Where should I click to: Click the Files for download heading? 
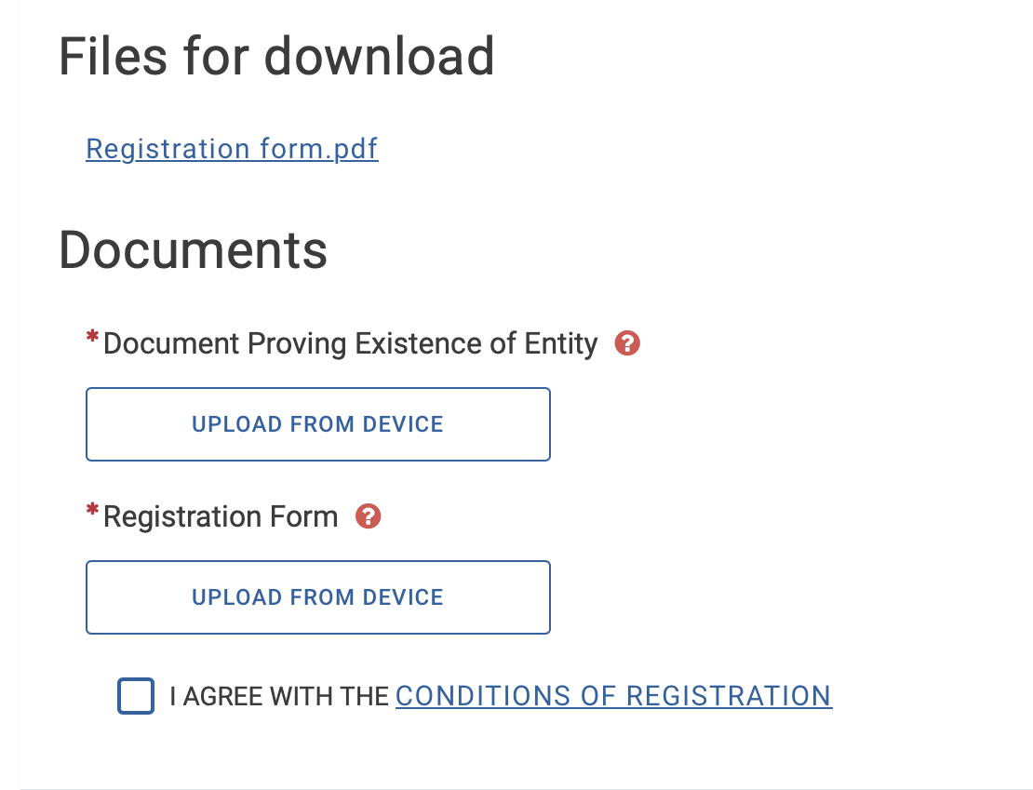coord(276,56)
